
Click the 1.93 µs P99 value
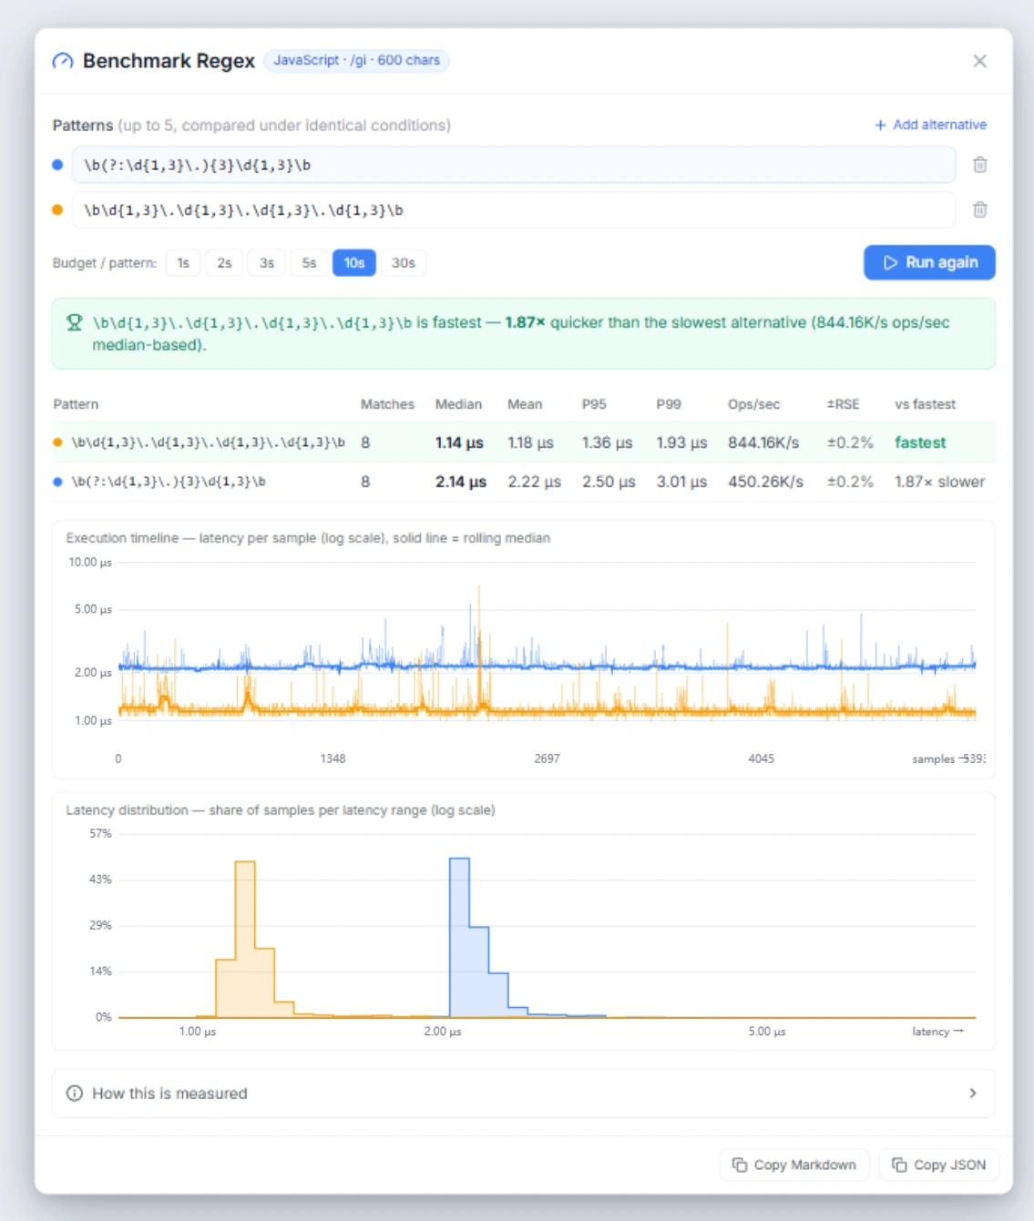(x=681, y=443)
